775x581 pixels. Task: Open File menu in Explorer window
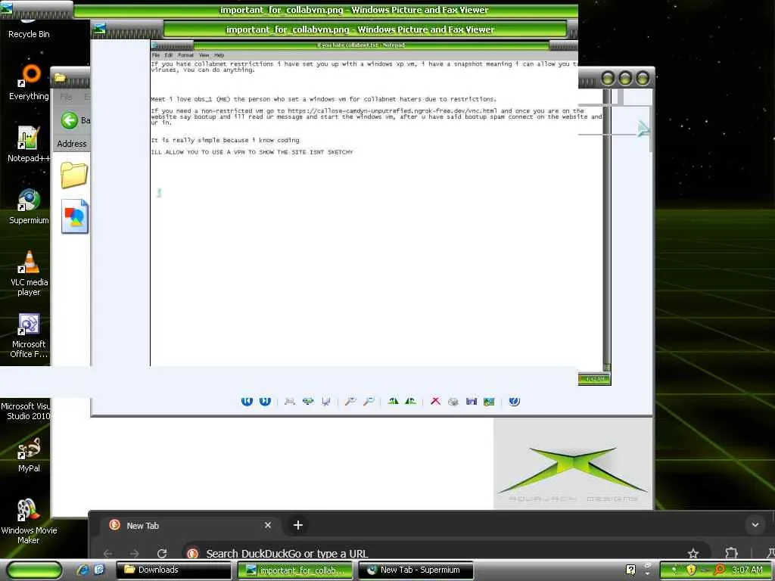pos(66,97)
